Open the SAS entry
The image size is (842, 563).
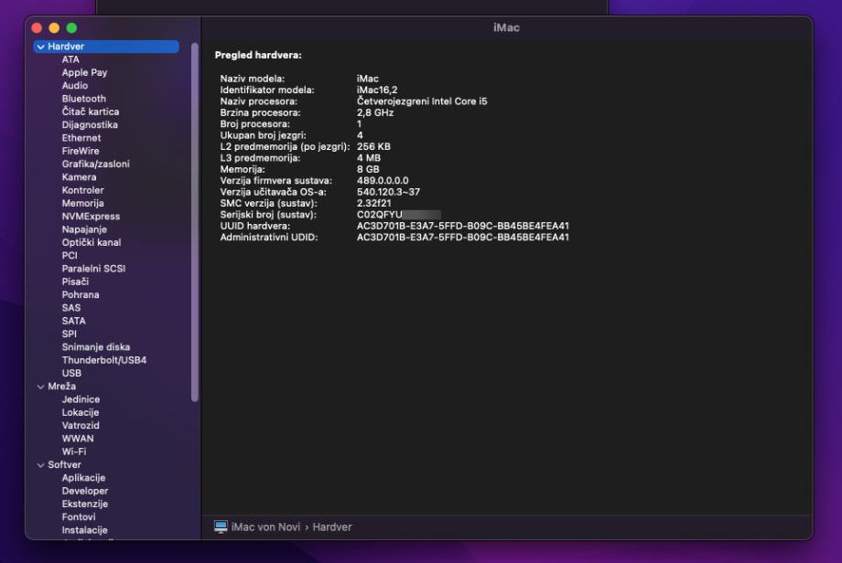[70, 308]
